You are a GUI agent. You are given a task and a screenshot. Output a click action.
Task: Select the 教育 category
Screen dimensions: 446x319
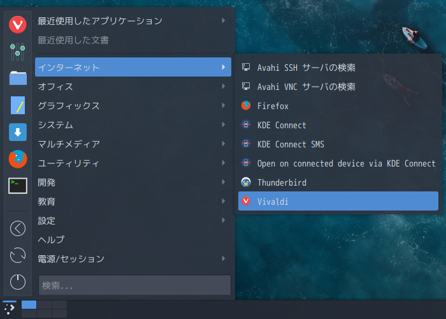click(133, 201)
